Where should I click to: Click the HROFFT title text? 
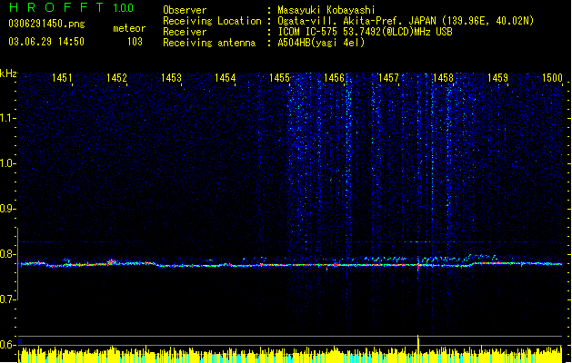(x=56, y=7)
